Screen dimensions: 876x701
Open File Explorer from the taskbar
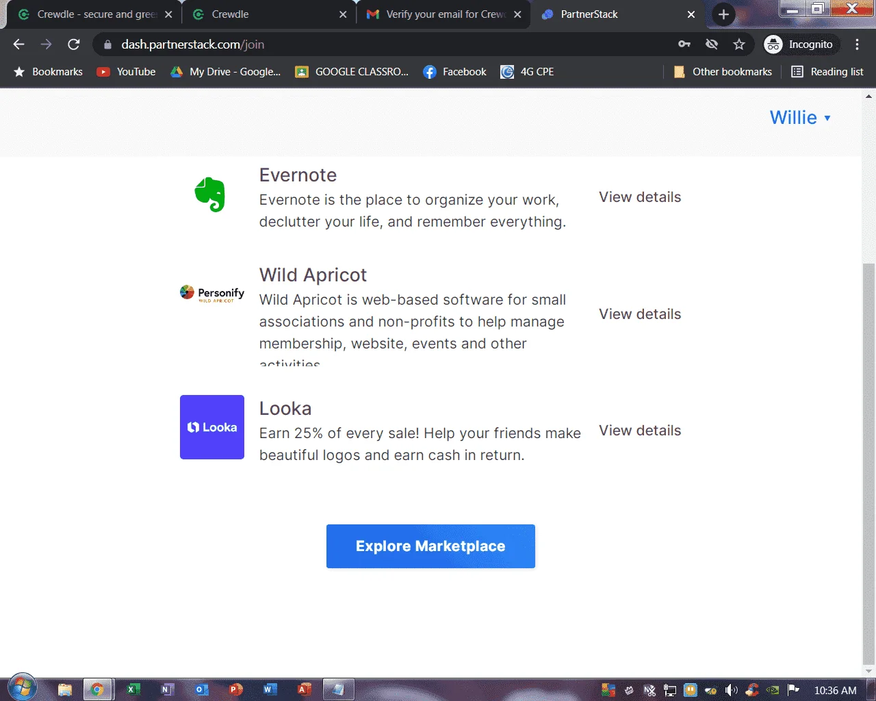pyautogui.click(x=65, y=689)
